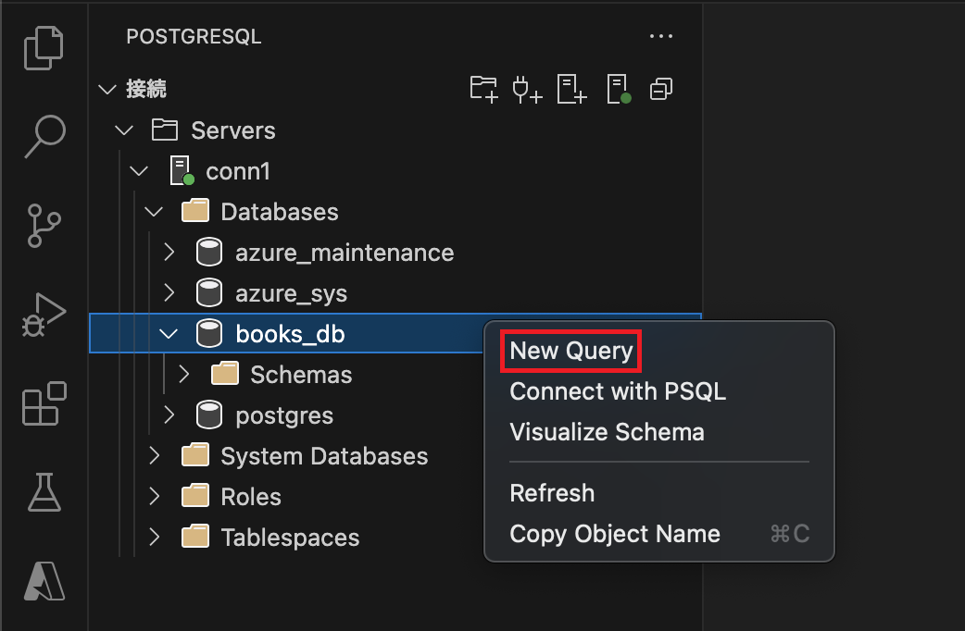Click the Roles folder icon
This screenshot has height=631, width=965.
pyautogui.click(x=195, y=496)
